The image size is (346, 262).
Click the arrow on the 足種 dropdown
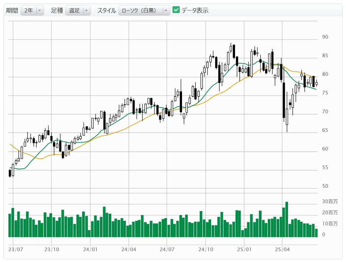tap(86, 10)
